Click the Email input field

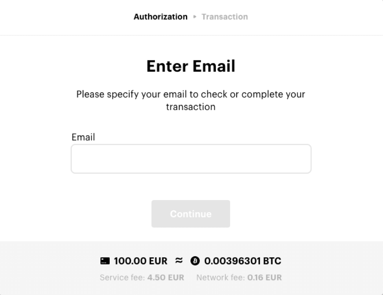point(191,159)
